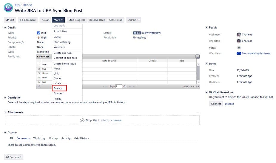276x163 pixels.
Task: Click the RED project breadcrumb link
Action: 17,5
